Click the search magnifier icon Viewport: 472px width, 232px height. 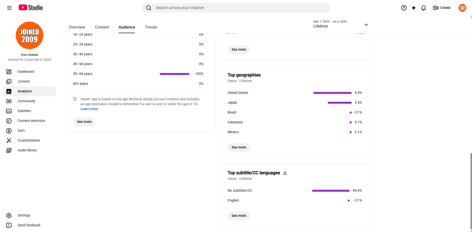coord(149,8)
